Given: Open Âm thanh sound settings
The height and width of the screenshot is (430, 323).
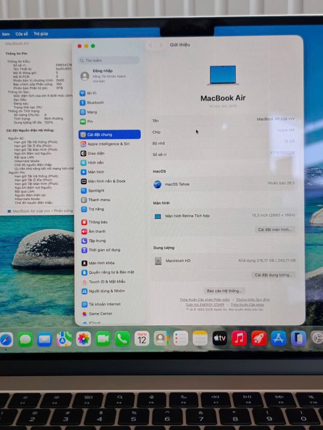Looking at the screenshot, I should click(94, 231).
